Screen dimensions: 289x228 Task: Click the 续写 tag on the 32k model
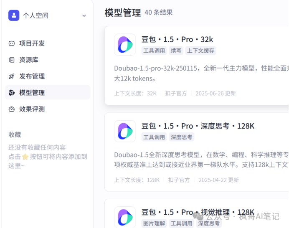[x=176, y=51]
